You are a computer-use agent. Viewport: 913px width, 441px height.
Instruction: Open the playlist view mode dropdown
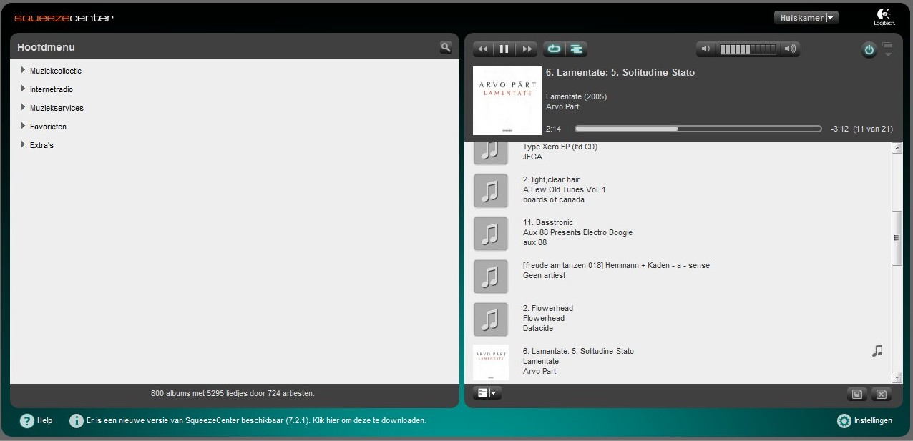(x=487, y=393)
